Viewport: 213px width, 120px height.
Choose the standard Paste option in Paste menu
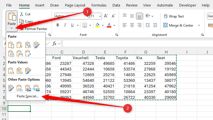(x=11, y=45)
